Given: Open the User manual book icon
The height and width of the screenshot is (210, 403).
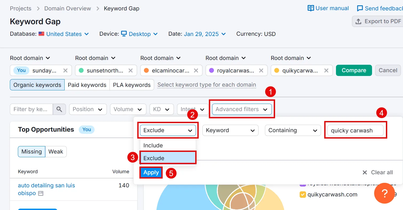Looking at the screenshot, I should 311,8.
